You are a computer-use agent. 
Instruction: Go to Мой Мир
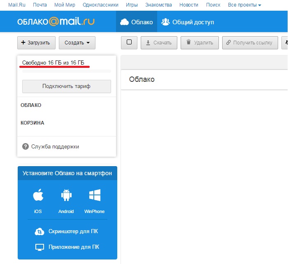(x=65, y=5)
